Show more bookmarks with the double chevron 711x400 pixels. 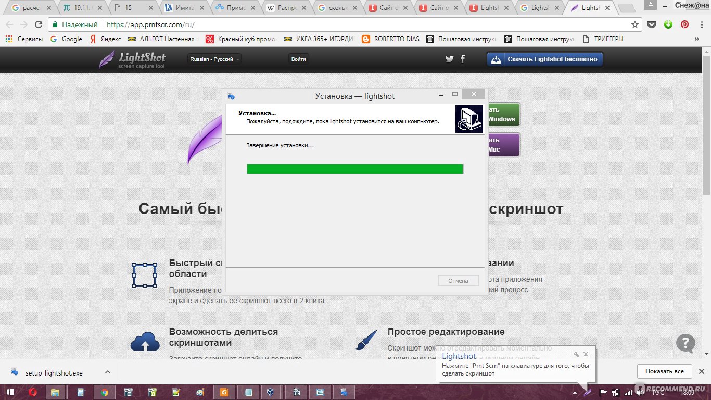coord(697,39)
